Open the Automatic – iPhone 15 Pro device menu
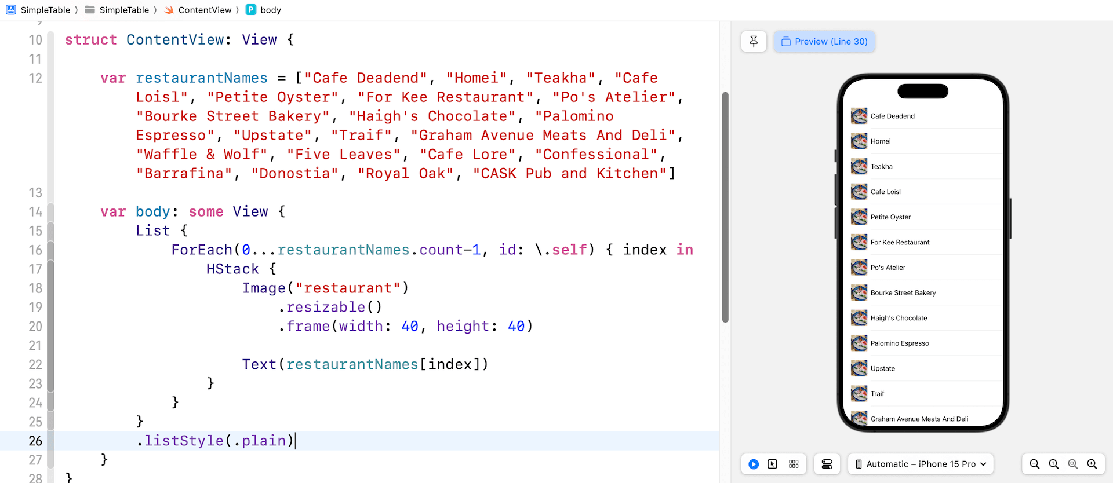The width and height of the screenshot is (1113, 483). (x=921, y=464)
